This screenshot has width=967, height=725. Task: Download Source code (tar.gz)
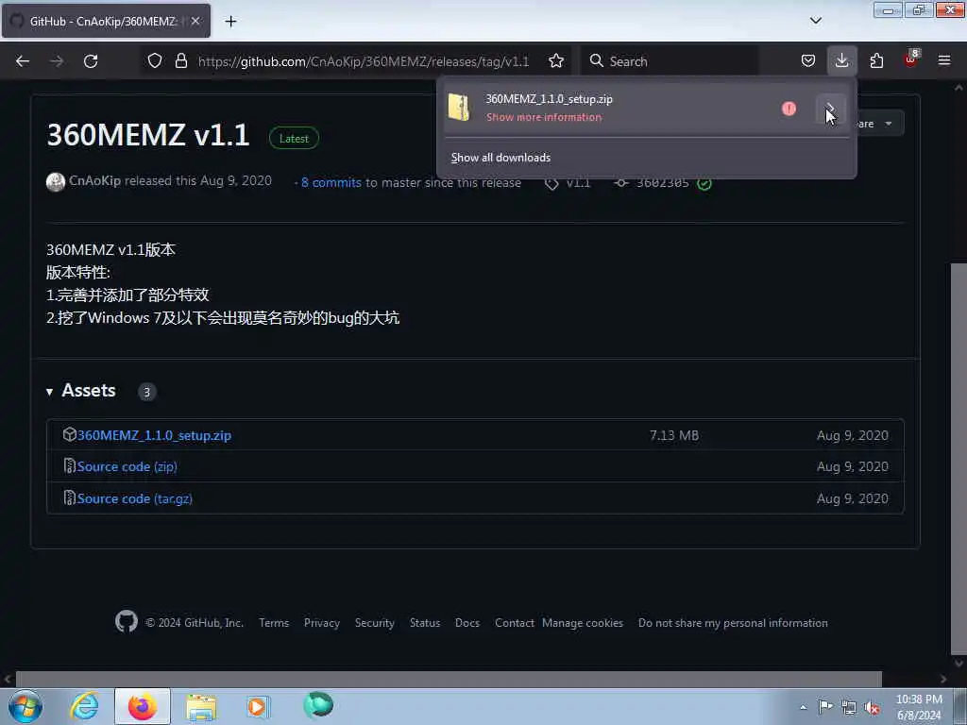(134, 498)
